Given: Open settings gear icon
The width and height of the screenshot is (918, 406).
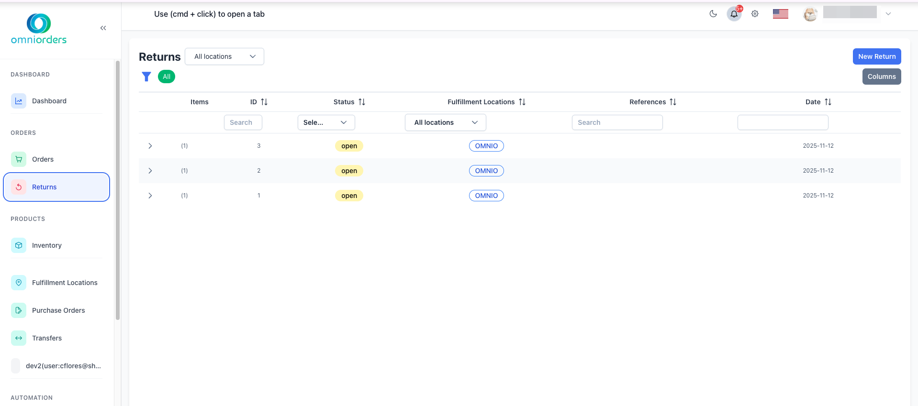Looking at the screenshot, I should tap(755, 14).
